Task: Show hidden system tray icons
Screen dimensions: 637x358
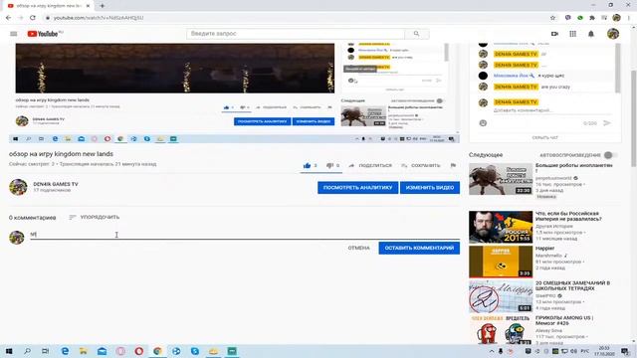Action: (x=492, y=351)
